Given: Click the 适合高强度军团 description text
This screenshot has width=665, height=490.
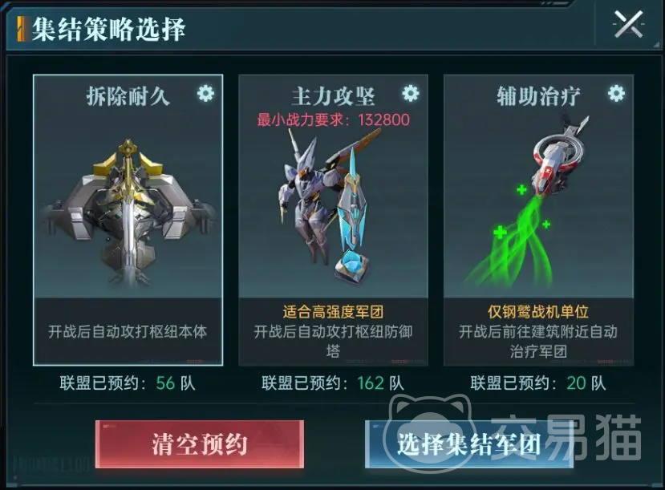Looking at the screenshot, I should coord(334,312).
